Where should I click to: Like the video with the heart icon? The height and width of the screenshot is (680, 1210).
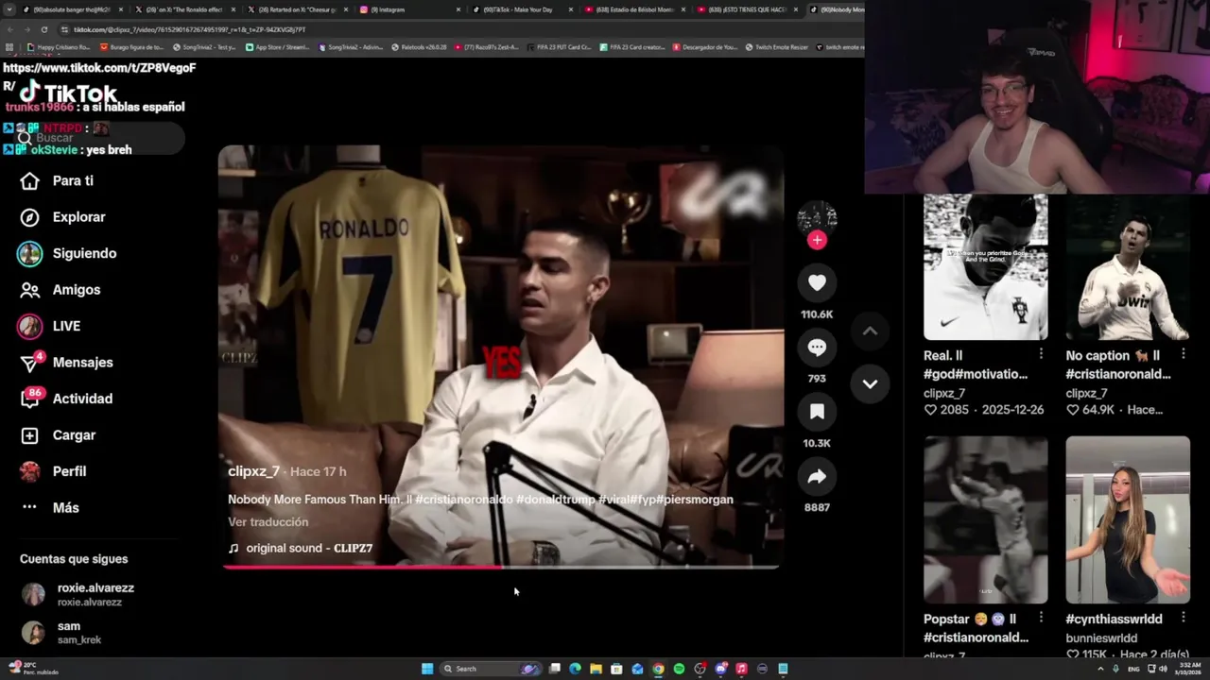click(817, 282)
